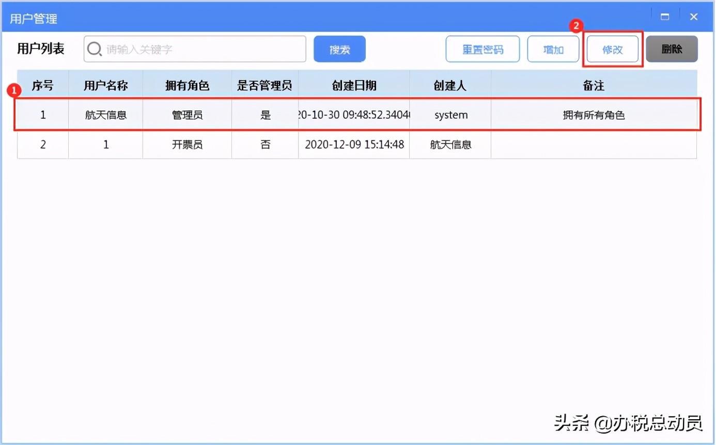Image resolution: width=716 pixels, height=445 pixels.
Task: Sort by the 创建日期 column header
Action: click(354, 85)
